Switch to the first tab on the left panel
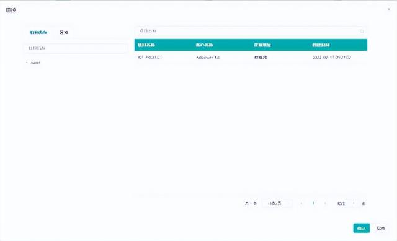Image resolution: width=397 pixels, height=241 pixels. click(38, 32)
